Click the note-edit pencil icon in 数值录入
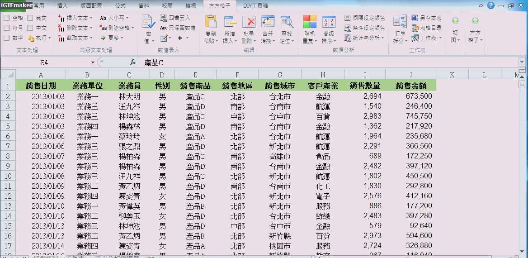 pos(164,38)
